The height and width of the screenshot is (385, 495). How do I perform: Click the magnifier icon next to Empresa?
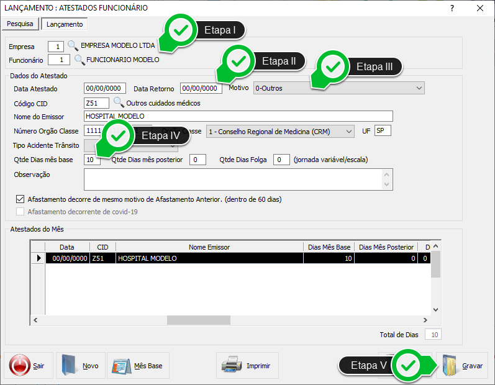pos(73,45)
